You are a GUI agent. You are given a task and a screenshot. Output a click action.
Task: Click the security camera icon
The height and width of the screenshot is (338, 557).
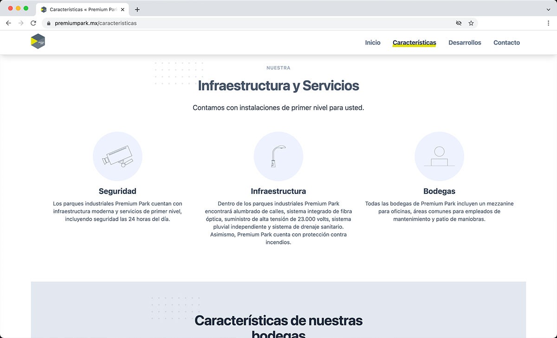(x=117, y=156)
